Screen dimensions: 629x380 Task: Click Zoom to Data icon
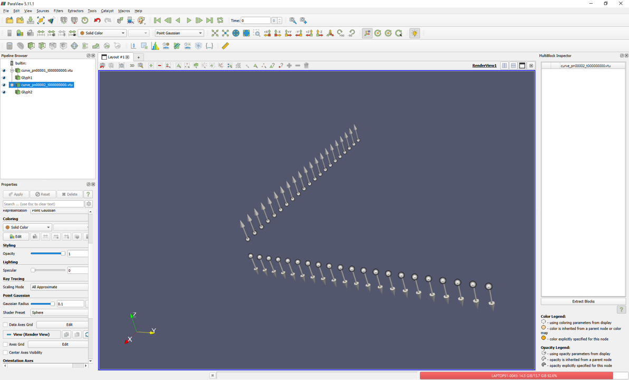(225, 33)
